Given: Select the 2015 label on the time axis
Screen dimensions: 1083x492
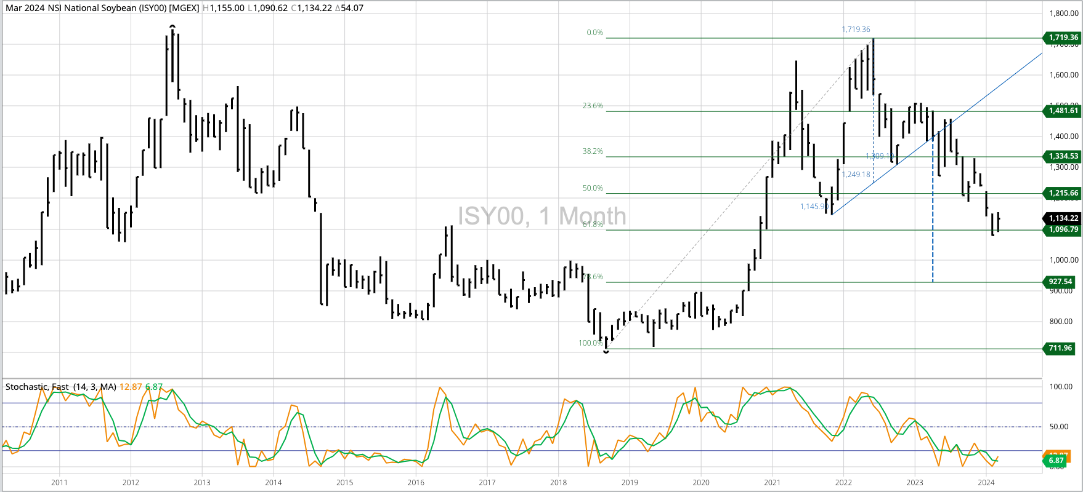Looking at the screenshot, I should (x=344, y=483).
